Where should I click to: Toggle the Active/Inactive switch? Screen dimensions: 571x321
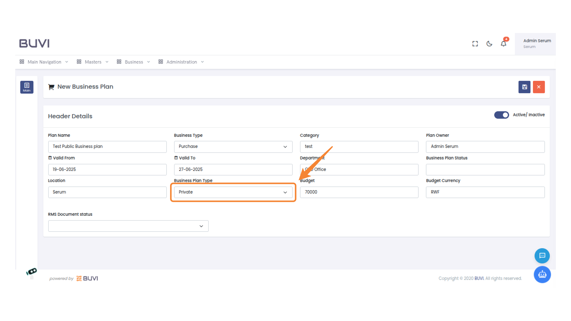[501, 115]
